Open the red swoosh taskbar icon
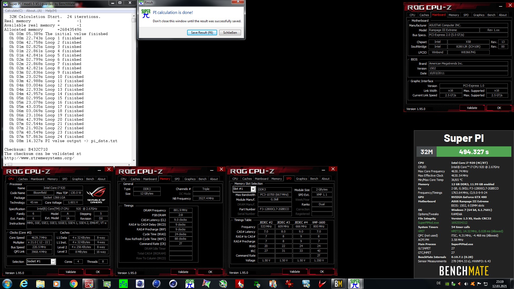Screen dimensions: 514x289 (x=322, y=284)
